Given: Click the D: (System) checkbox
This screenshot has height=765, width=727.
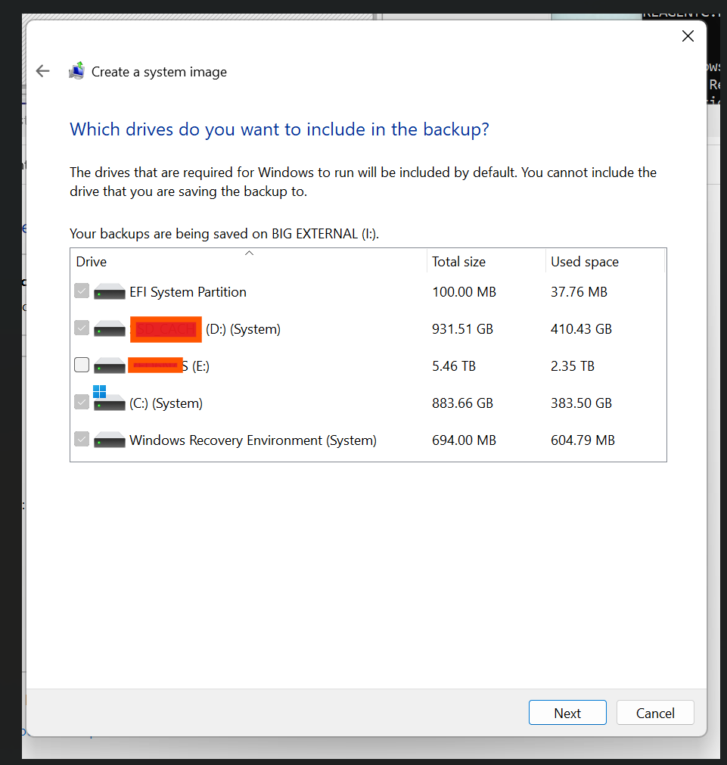Looking at the screenshot, I should click(82, 328).
